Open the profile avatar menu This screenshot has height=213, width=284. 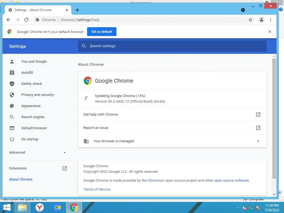pos(261,20)
